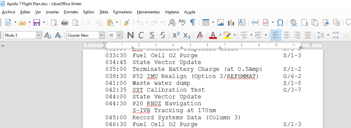Insert a page break

coord(255,22)
